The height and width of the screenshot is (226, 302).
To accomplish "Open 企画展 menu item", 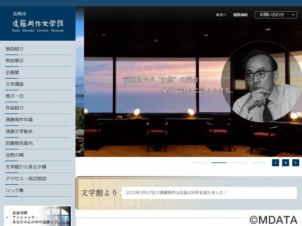I will tap(38, 72).
